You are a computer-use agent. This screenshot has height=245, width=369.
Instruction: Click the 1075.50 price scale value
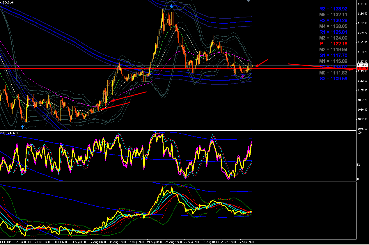click(x=363, y=129)
